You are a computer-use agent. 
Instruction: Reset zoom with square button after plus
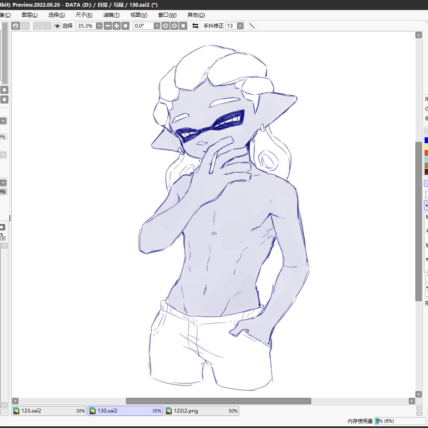125,26
